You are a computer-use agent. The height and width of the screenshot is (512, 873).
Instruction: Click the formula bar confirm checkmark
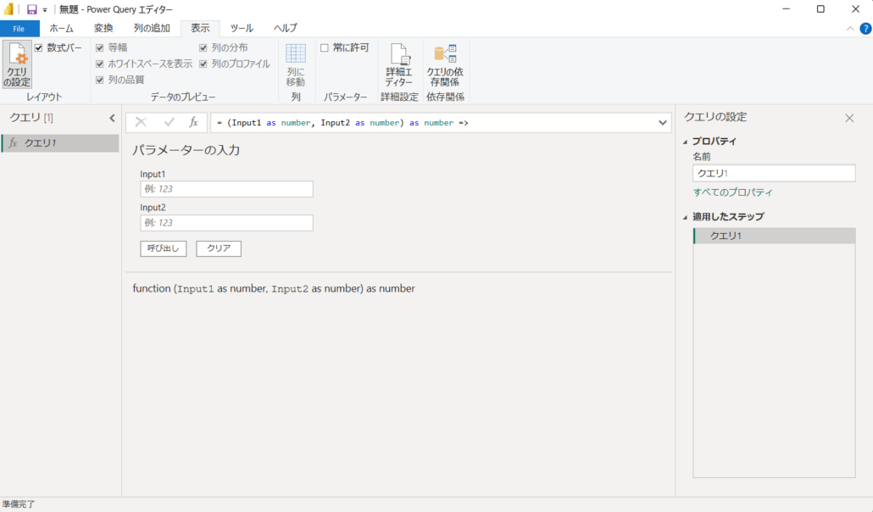[169, 122]
